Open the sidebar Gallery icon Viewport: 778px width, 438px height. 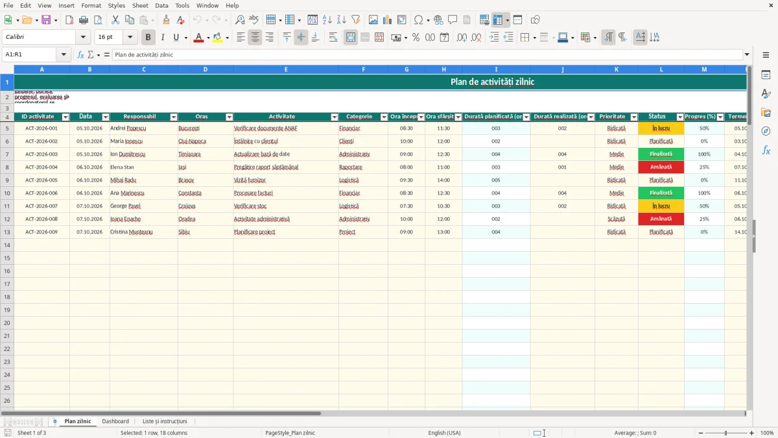(x=766, y=112)
